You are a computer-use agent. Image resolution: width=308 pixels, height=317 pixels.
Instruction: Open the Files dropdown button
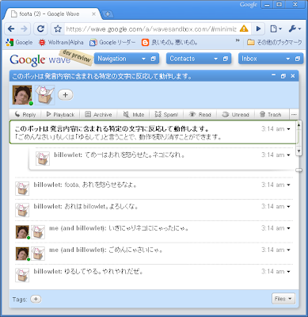tap(283, 299)
